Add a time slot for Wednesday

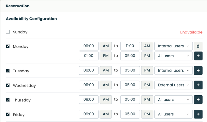pos(198,85)
